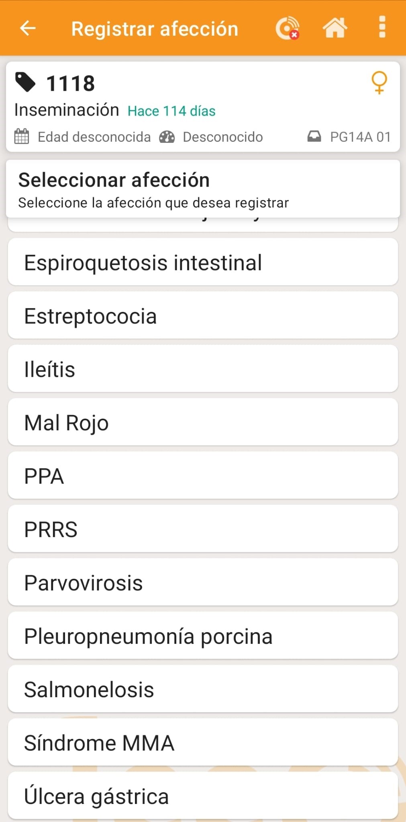This screenshot has height=822, width=406.
Task: Choose Pleuropneumonía porcina
Action: pyautogui.click(x=203, y=636)
